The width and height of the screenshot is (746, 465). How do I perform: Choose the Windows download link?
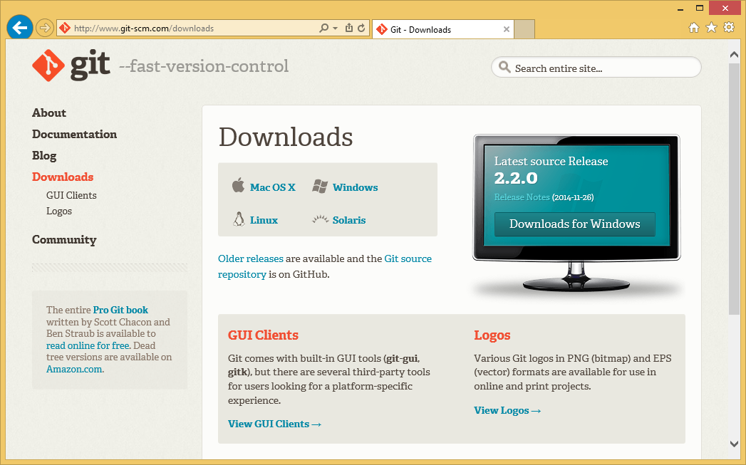[x=355, y=187]
